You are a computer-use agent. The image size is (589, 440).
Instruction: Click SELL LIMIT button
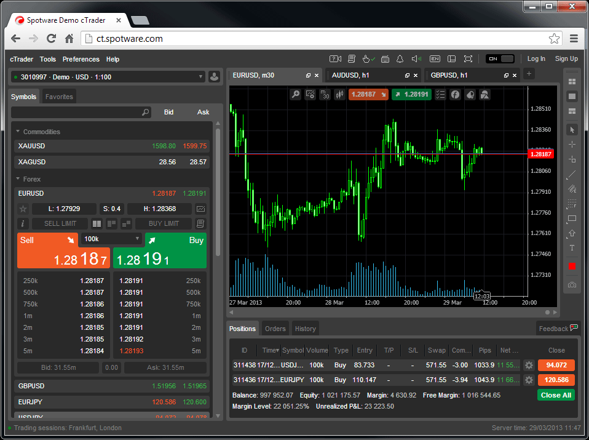click(60, 223)
